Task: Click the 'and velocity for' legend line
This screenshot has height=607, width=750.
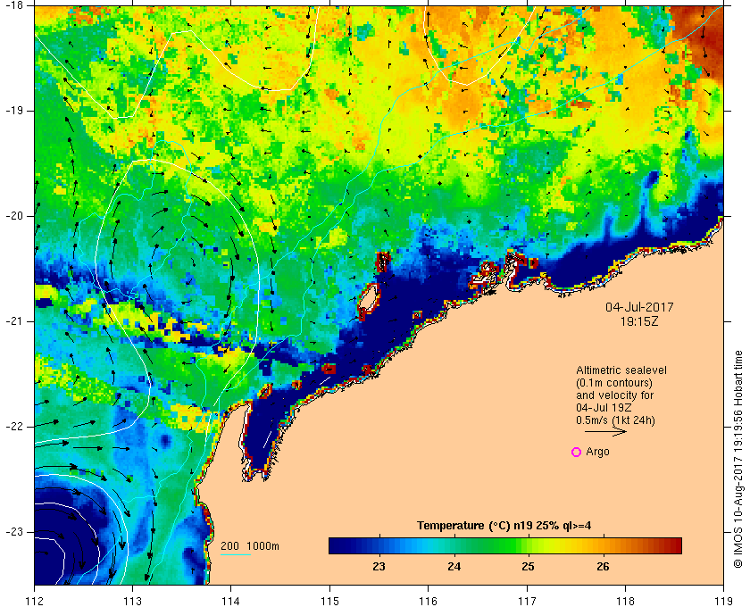Action: pos(614,395)
